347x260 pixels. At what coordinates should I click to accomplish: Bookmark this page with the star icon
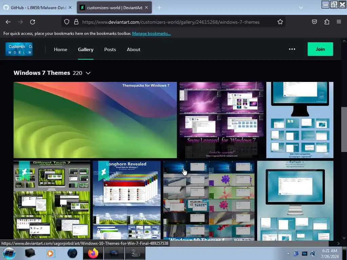coord(280,22)
